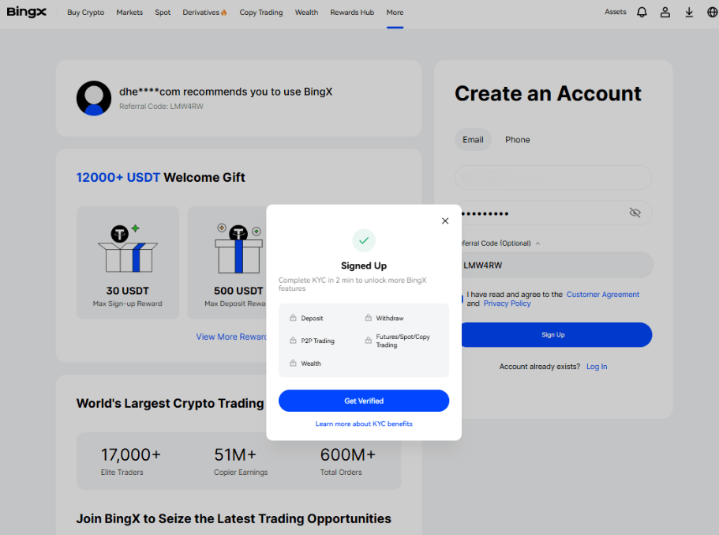Collapse the Referral Code optional section
The width and height of the screenshot is (719, 535).
tap(537, 243)
